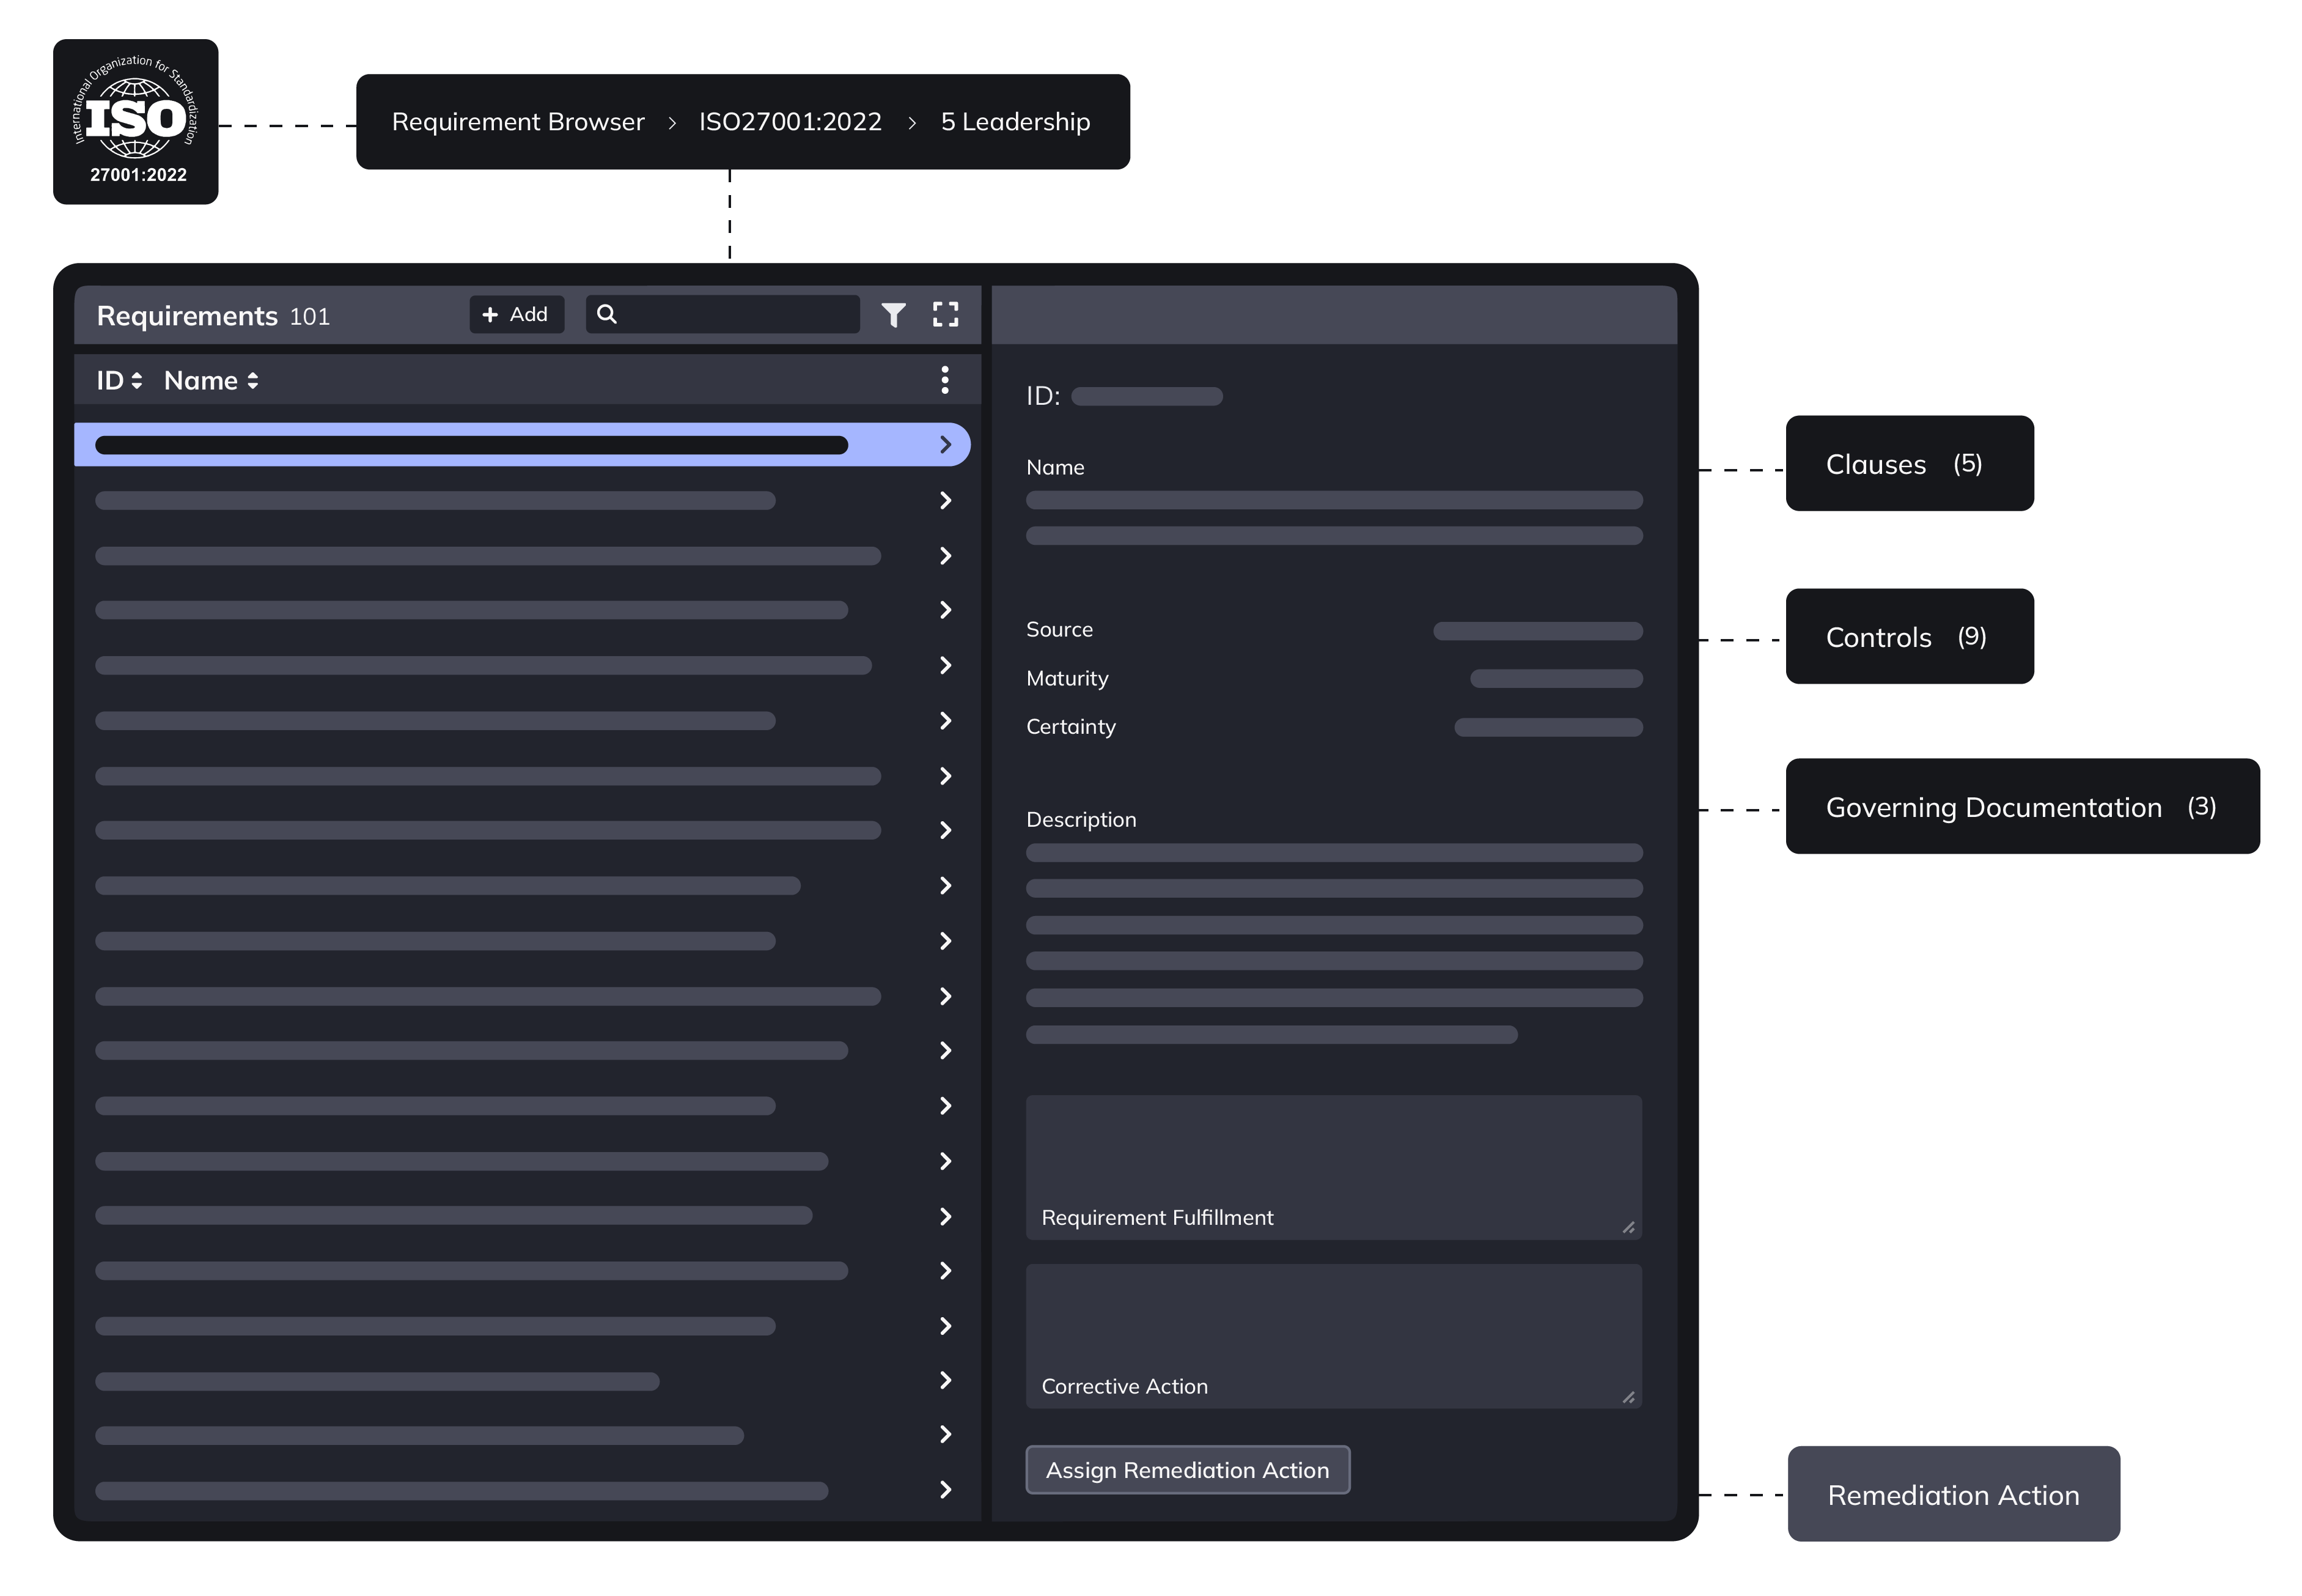Expand the last requirement row chevron
Screen dimensions: 2302x1596
944,1490
